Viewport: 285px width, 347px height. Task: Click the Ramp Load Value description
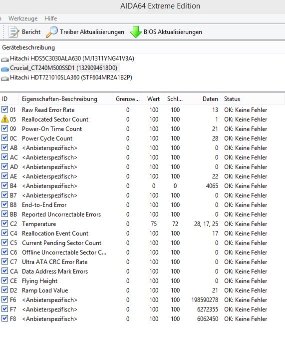tap(45, 290)
